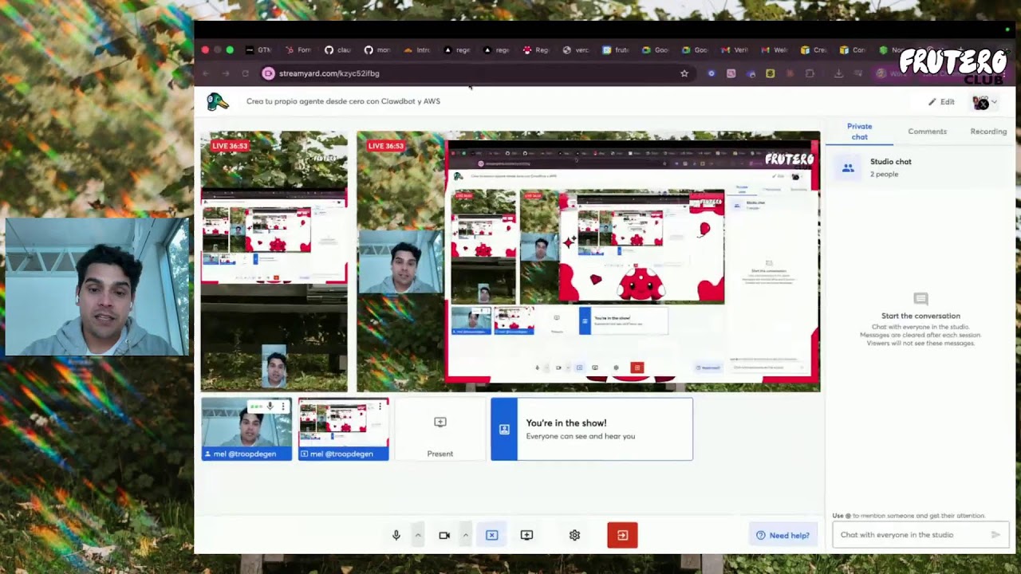The image size is (1021, 574).
Task: Open the Recording tab
Action: point(988,132)
